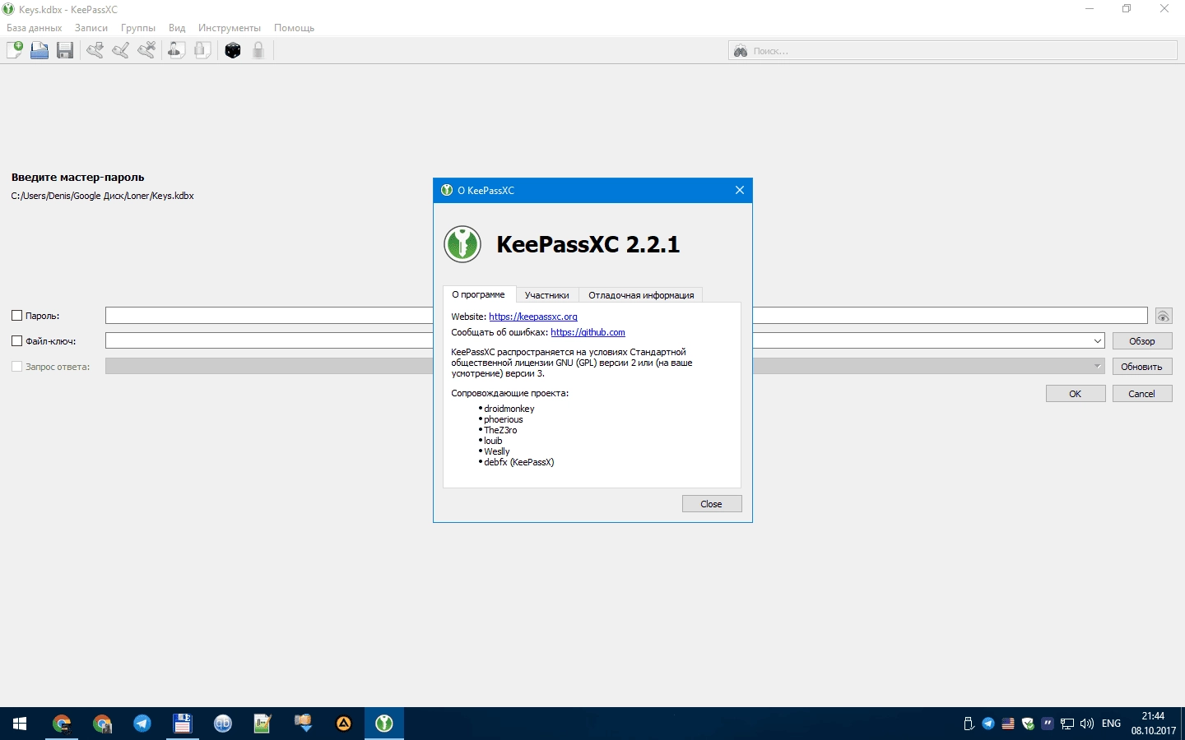Click the delete entry key icon
1185x740 pixels.
tap(146, 51)
